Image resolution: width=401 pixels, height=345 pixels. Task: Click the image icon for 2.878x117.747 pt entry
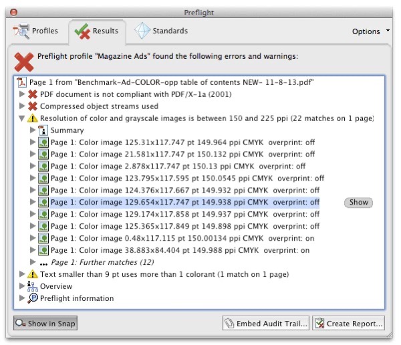pyautogui.click(x=43, y=166)
